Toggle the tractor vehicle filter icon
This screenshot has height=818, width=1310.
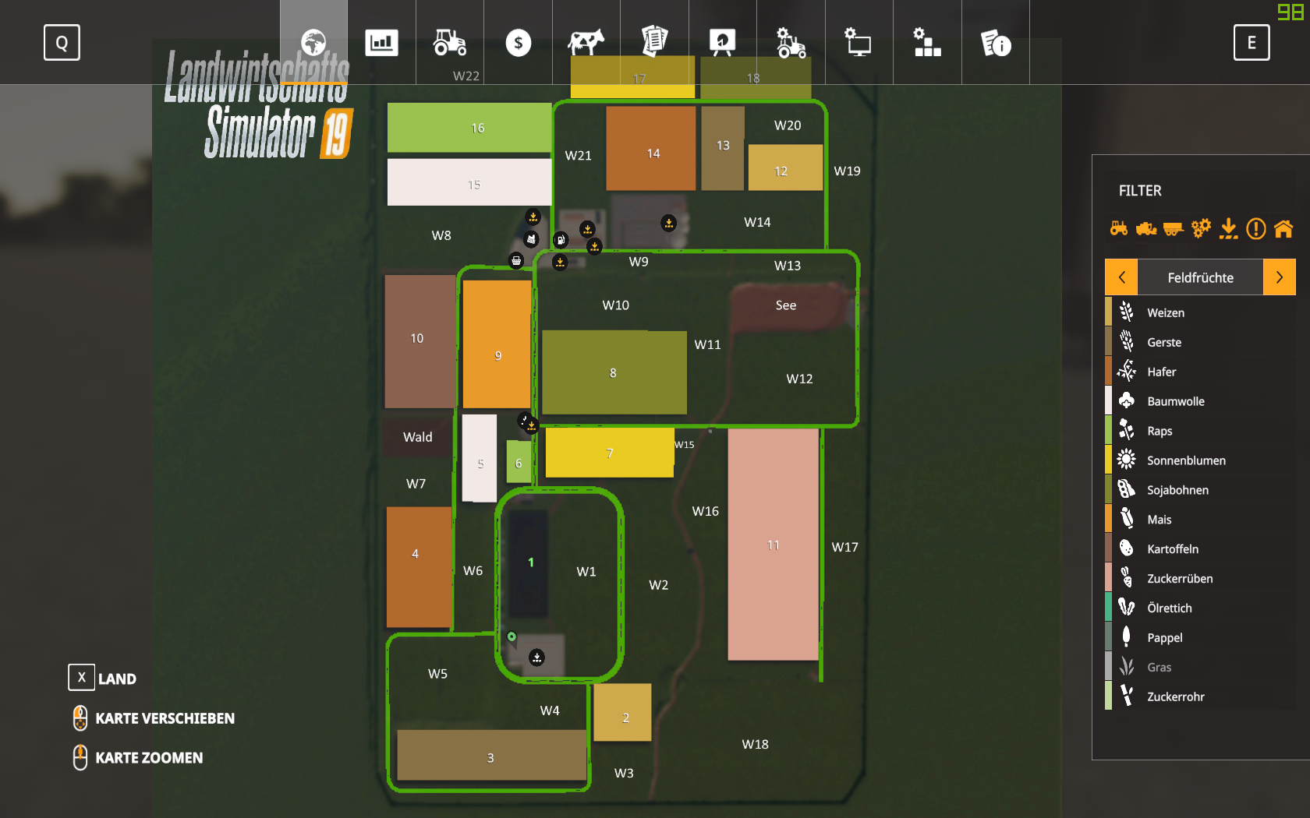click(x=1119, y=228)
